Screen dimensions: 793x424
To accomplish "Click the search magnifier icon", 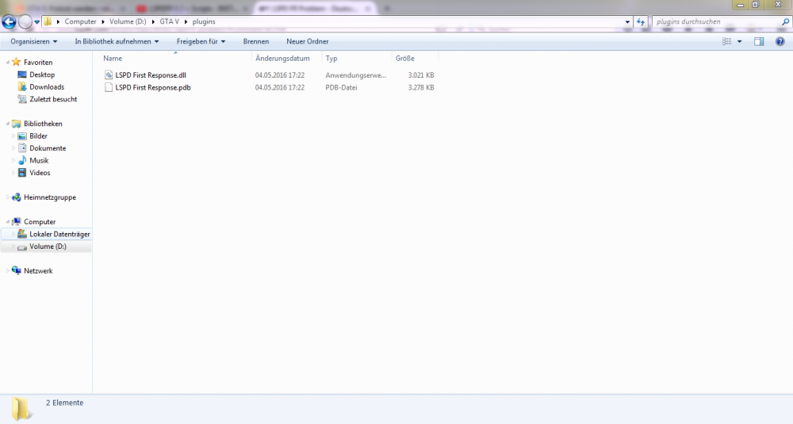I will click(x=785, y=21).
